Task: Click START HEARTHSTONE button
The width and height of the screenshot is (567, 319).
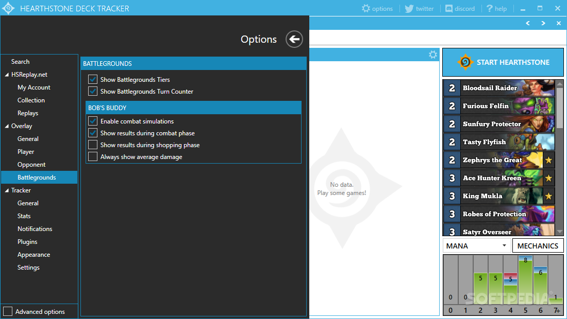Action: (x=503, y=62)
